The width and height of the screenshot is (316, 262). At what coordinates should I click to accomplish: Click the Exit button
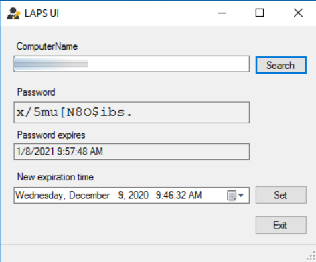[x=281, y=225]
